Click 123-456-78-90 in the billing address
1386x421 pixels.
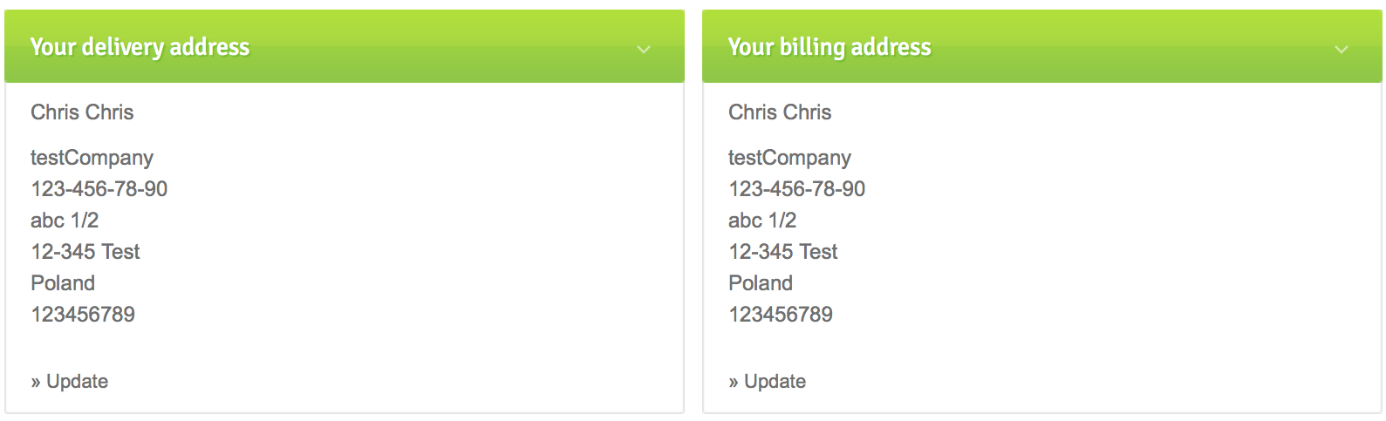(x=796, y=189)
